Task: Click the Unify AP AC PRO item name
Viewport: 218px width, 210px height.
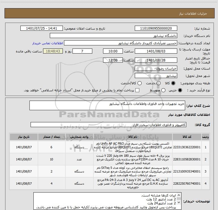Action: tap(133, 147)
